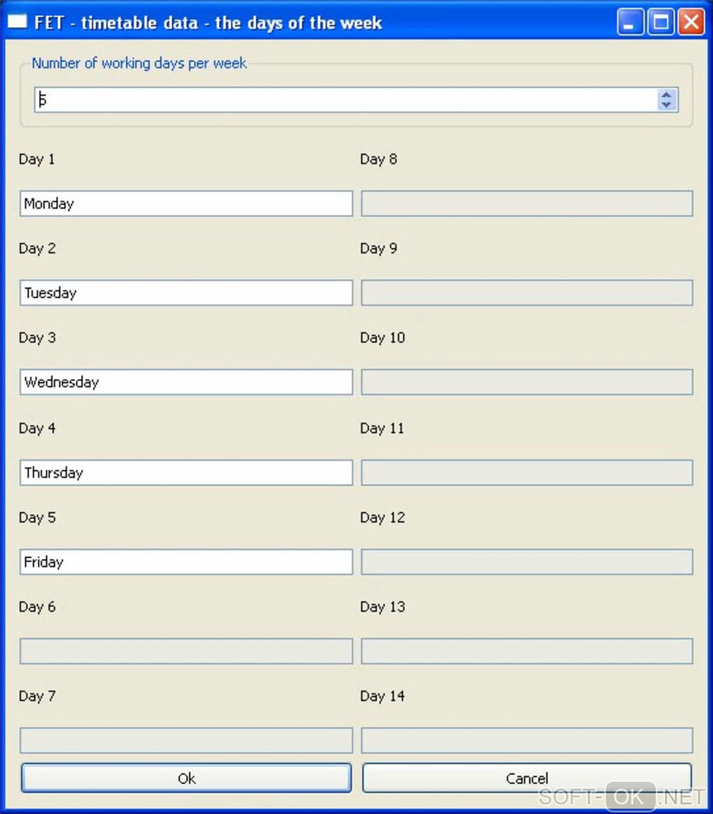Click the Day 4 Thursday field
This screenshot has height=814, width=713.
(186, 472)
